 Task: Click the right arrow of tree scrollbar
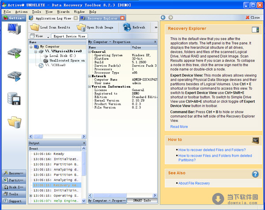point(83,136)
